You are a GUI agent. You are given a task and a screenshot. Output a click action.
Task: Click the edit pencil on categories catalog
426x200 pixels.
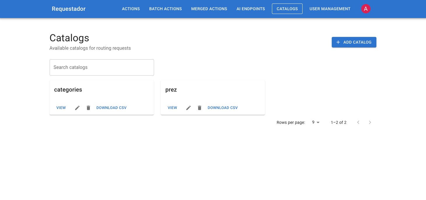click(77, 108)
